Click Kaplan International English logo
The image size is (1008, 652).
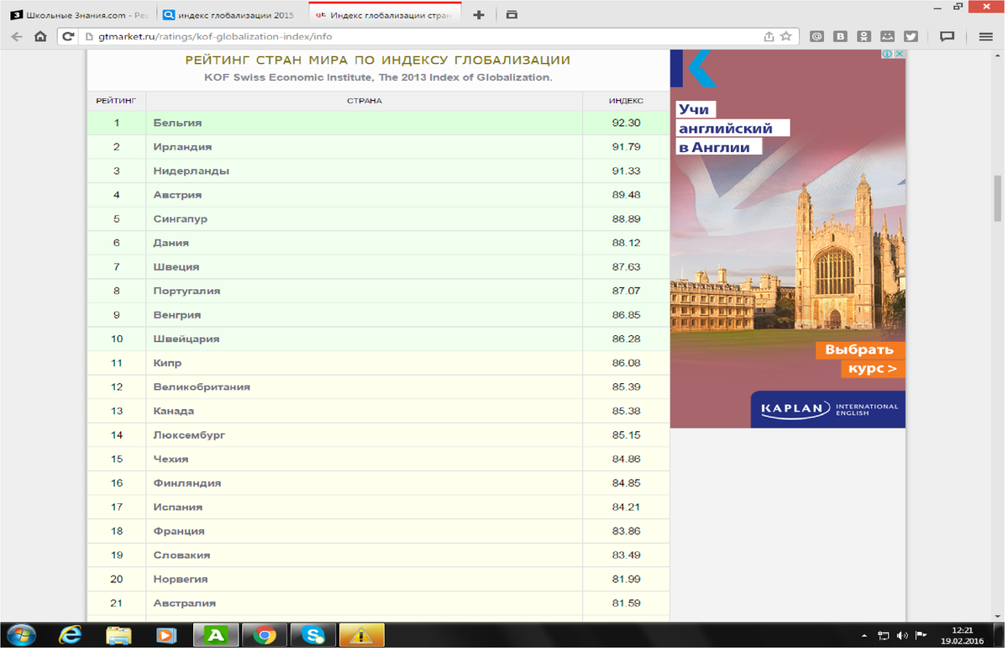point(829,409)
